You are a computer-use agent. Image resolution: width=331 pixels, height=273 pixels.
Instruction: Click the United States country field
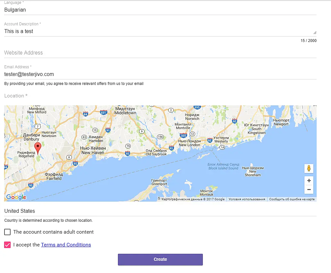pos(160,211)
